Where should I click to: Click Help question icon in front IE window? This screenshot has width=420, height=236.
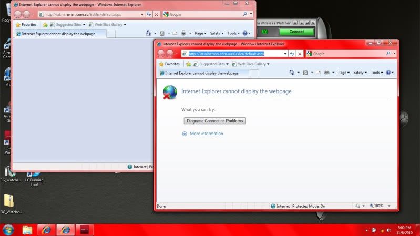(388, 73)
